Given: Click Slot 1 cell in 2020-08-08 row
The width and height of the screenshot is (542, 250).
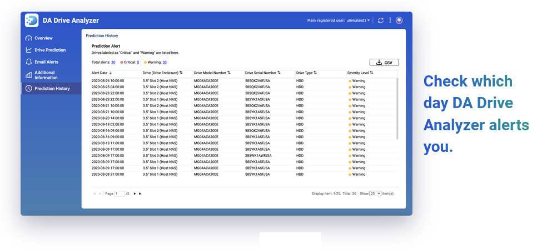Looking at the screenshot, I should [160, 175].
